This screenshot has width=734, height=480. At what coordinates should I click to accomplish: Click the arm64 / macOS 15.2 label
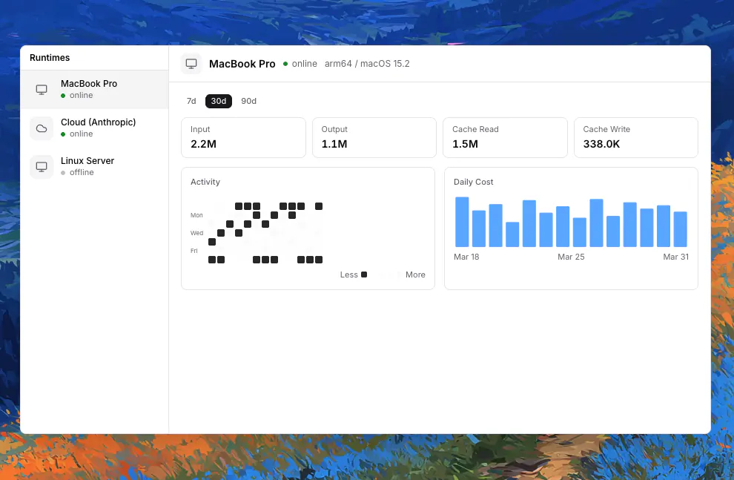(367, 64)
